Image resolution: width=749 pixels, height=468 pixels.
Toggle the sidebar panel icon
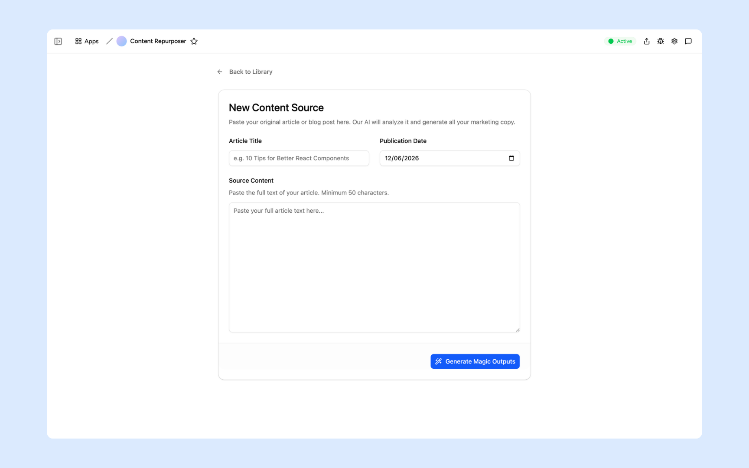point(58,41)
